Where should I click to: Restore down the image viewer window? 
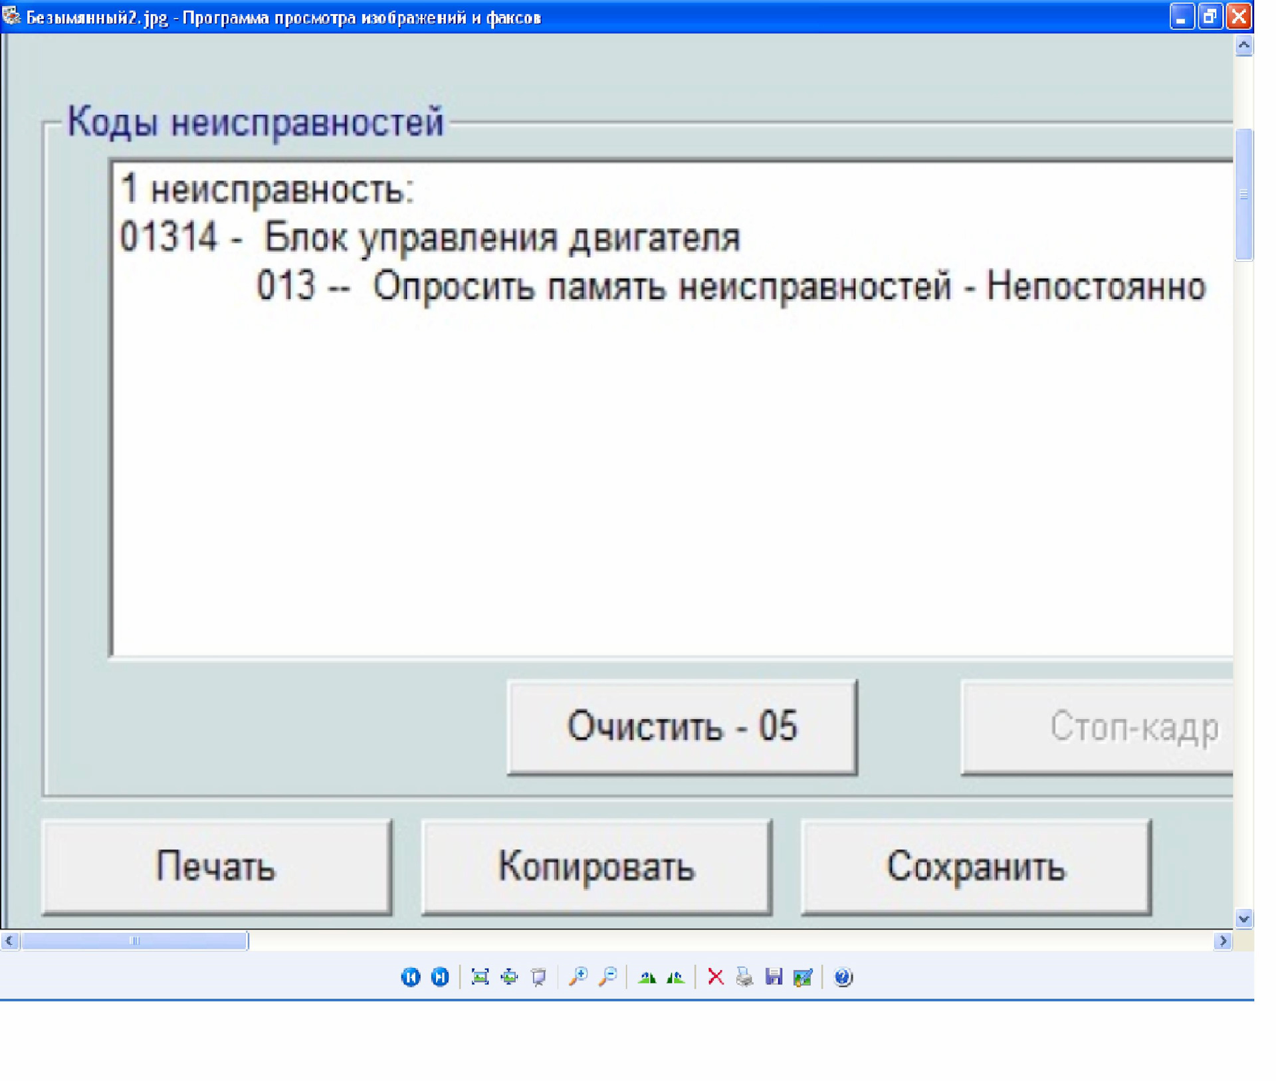(1210, 16)
